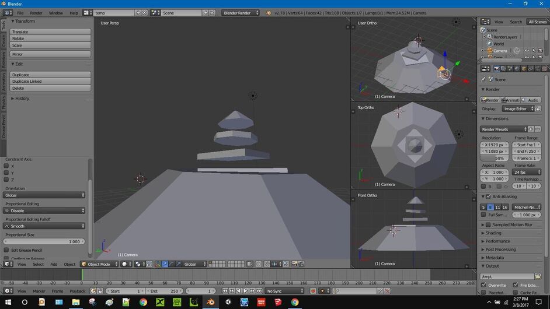Screen dimensions: 550x309
Task: Launch Blender from the Windows taskbar
Action: tap(210, 302)
